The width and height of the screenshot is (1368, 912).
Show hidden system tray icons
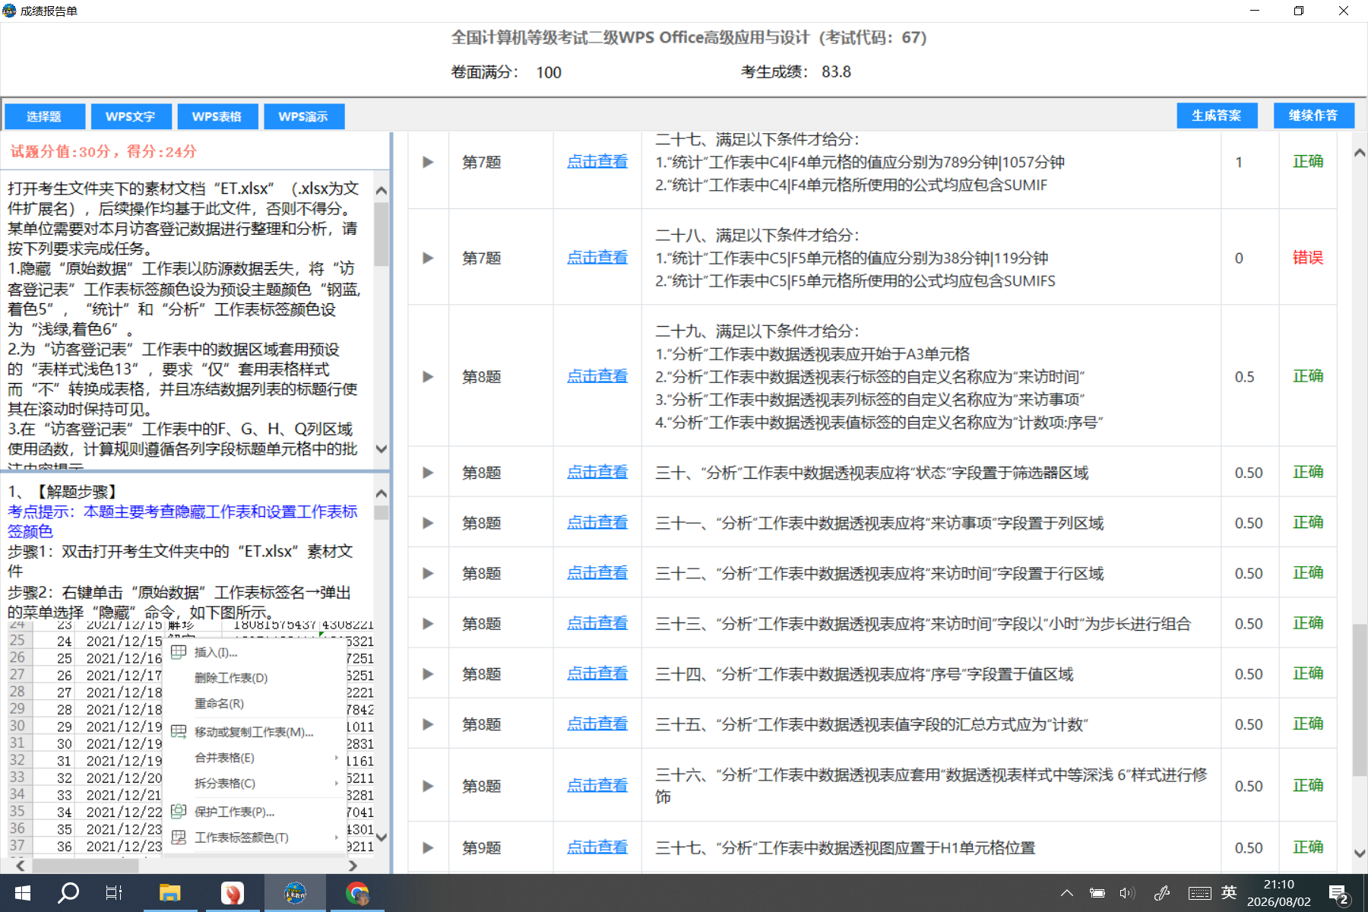click(x=1067, y=893)
